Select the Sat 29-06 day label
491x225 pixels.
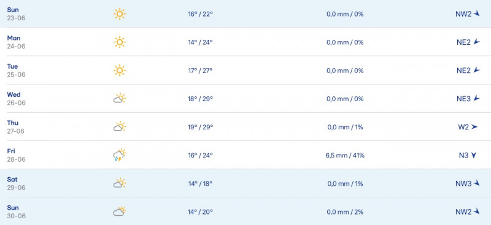tap(17, 183)
